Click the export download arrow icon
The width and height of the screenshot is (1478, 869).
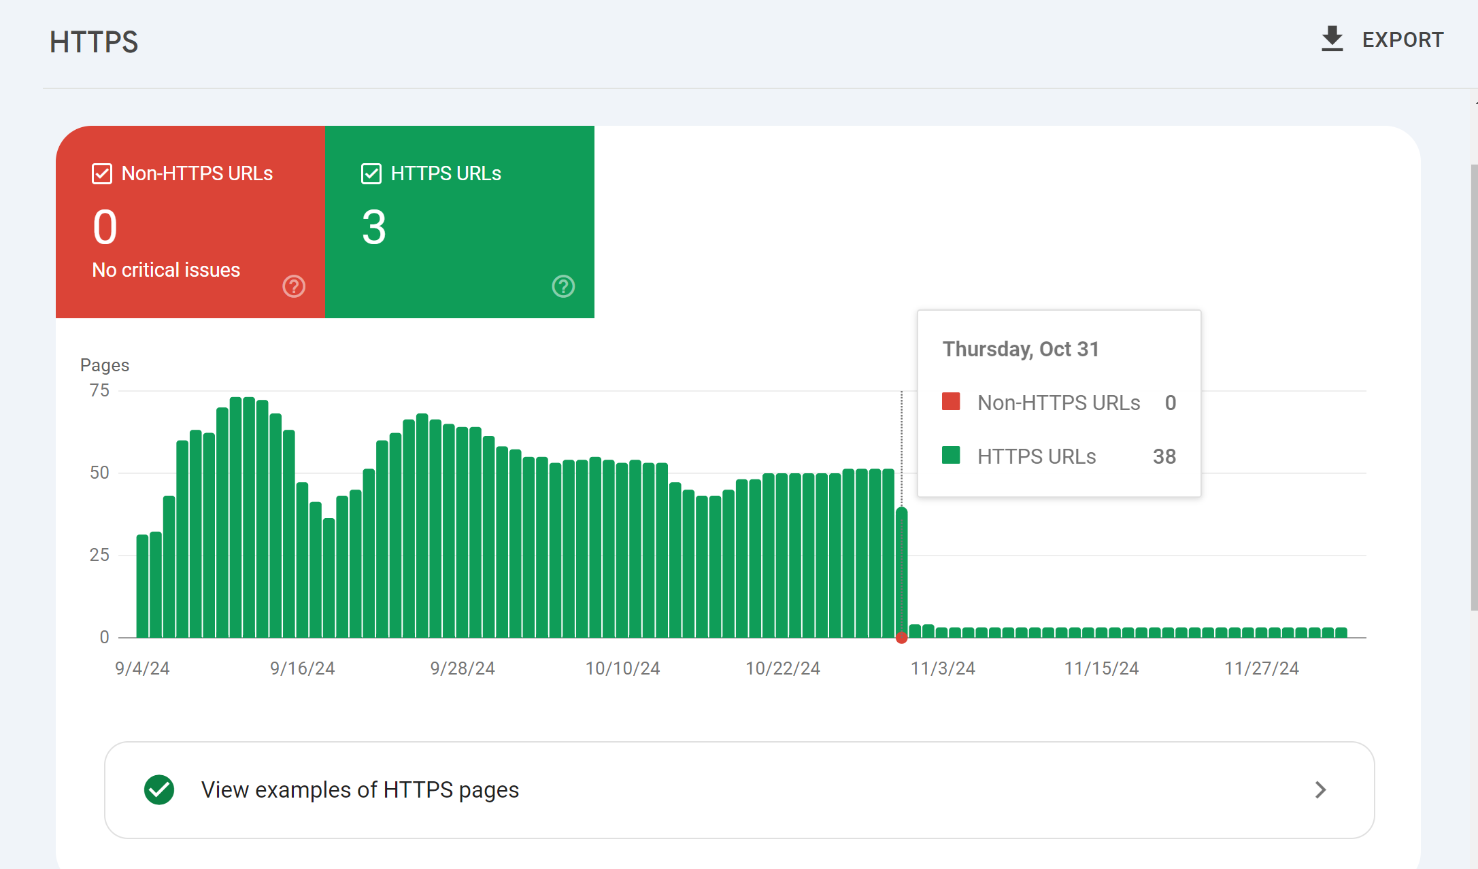click(1332, 39)
